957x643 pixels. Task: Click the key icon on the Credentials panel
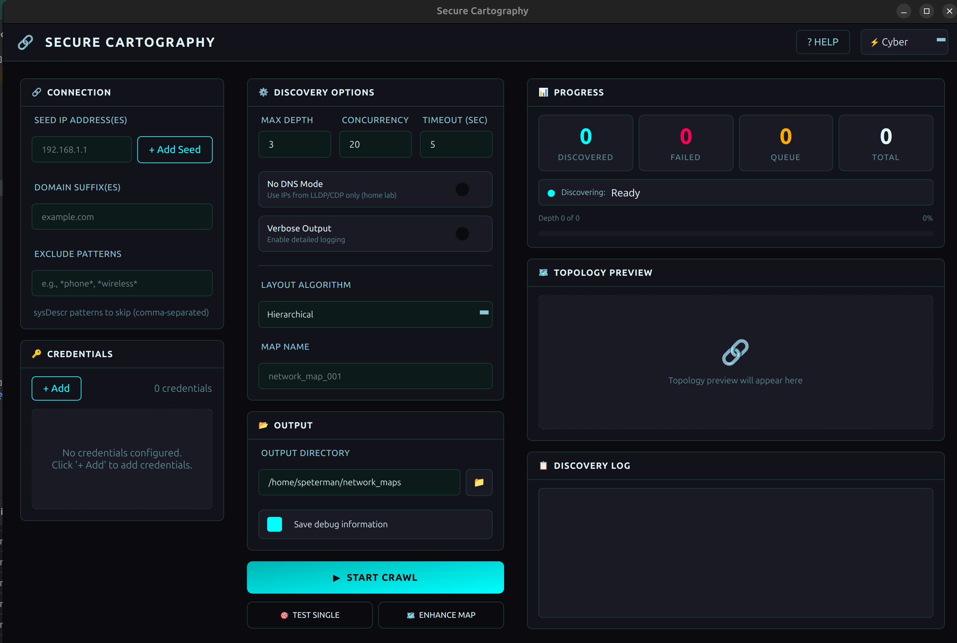tap(36, 354)
